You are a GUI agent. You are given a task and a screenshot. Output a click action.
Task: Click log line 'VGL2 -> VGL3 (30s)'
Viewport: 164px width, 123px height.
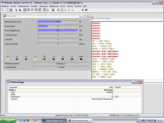click(x=102, y=67)
